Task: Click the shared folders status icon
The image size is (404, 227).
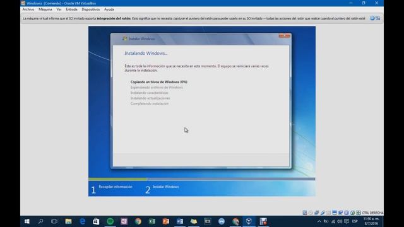Action: (x=328, y=212)
